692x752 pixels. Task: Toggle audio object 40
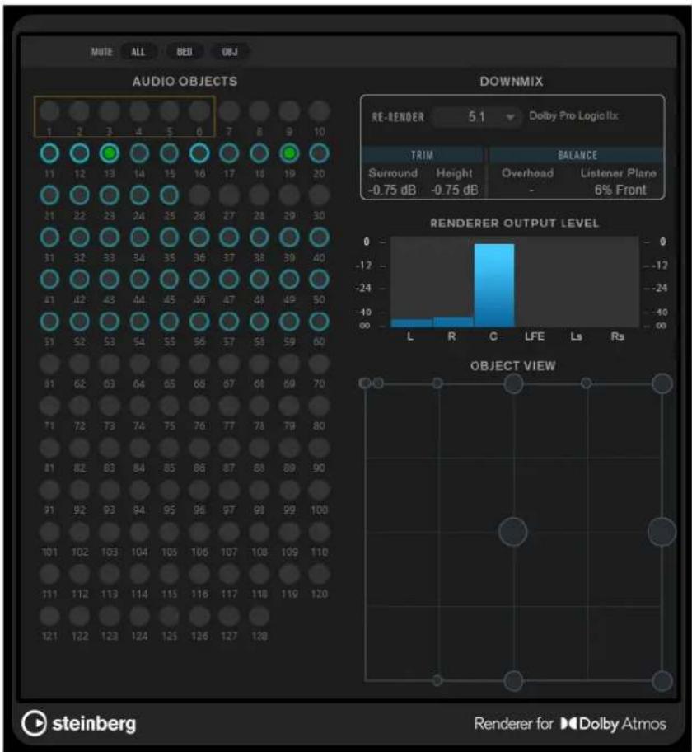click(319, 237)
